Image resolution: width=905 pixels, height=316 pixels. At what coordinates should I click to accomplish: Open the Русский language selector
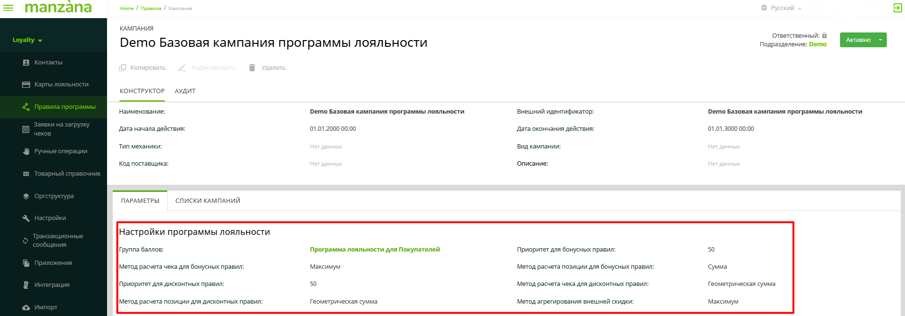[x=781, y=8]
